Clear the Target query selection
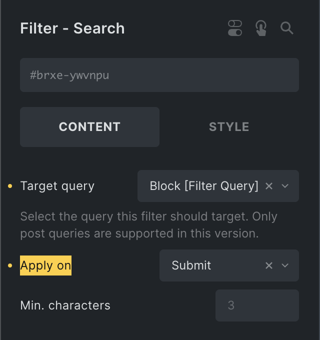 (x=269, y=186)
